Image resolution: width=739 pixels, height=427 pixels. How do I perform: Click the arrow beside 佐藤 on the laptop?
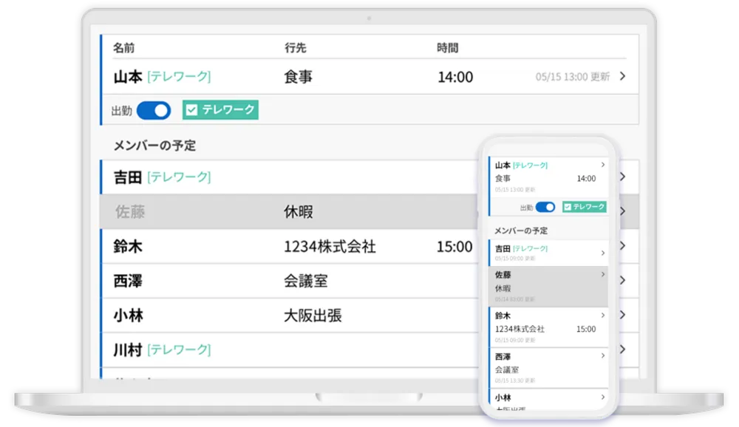pos(623,211)
